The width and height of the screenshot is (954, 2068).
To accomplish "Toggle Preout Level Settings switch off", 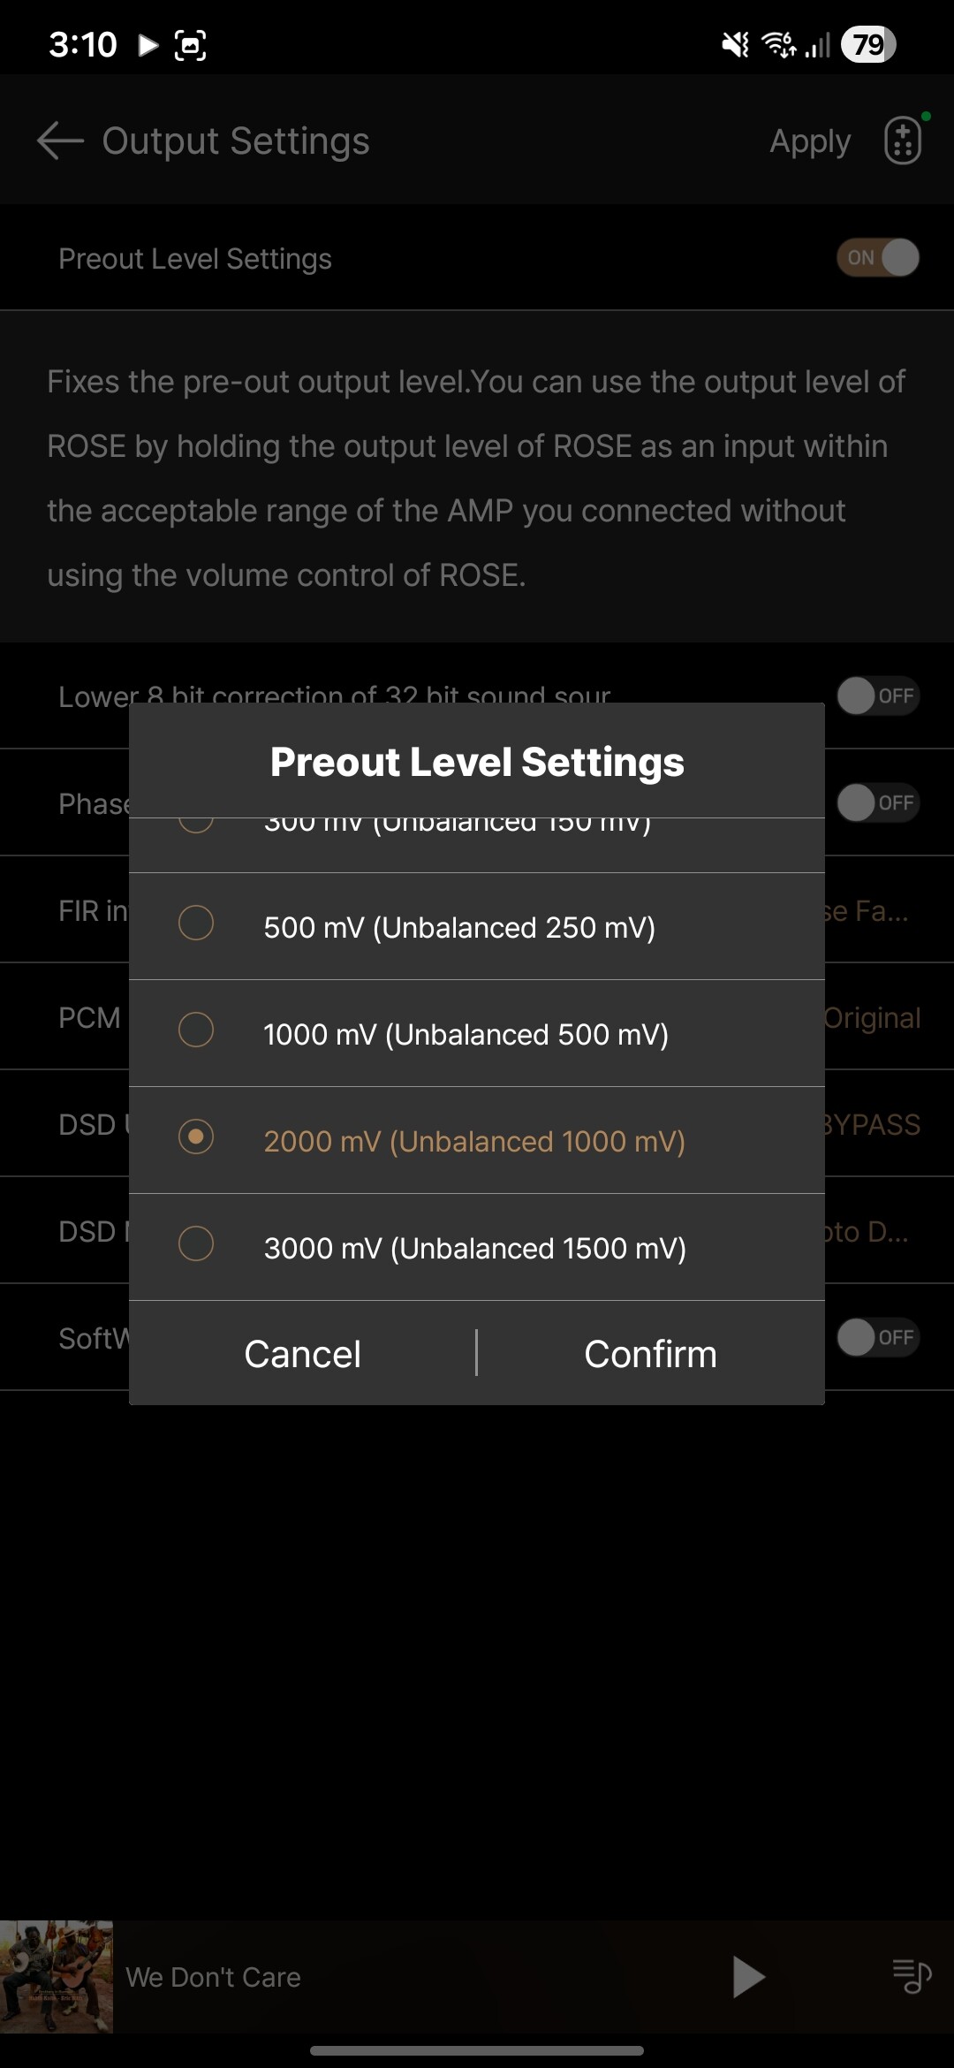I will click(x=878, y=258).
